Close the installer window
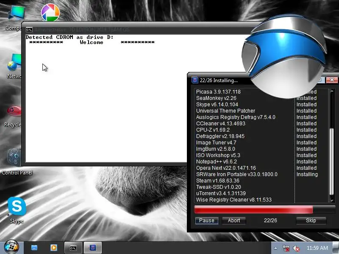This screenshot has height=254, width=339. pos(332,80)
